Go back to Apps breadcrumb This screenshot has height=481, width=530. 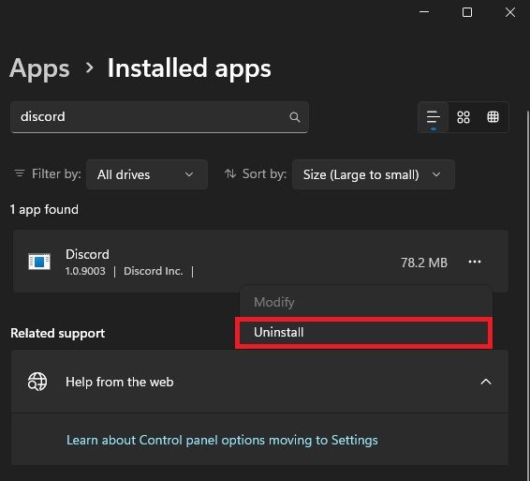39,68
